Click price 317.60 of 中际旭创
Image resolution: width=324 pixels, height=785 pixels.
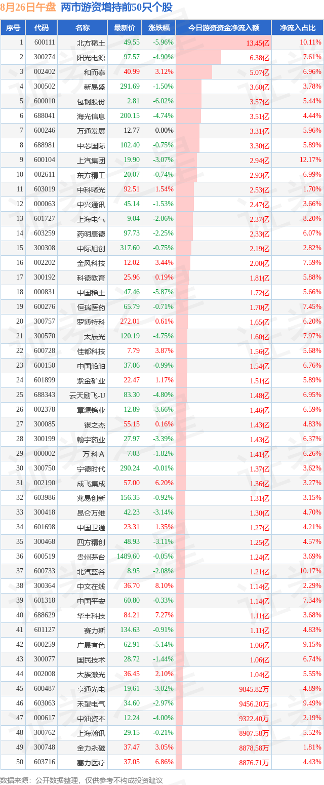pos(130,248)
